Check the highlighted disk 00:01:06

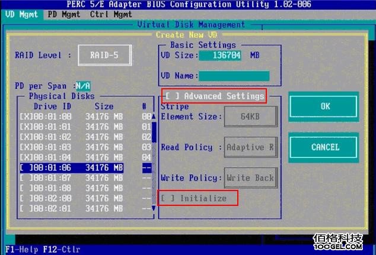pyautogui.click(x=26, y=167)
